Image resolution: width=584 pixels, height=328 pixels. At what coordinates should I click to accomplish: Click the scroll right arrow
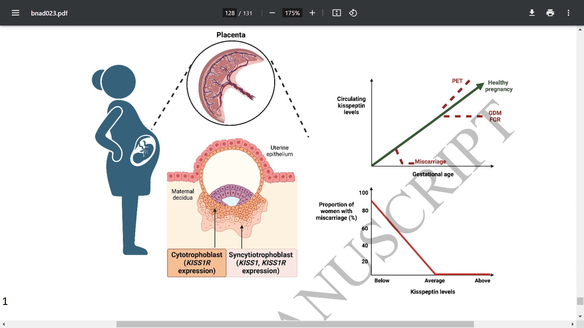tap(573, 324)
